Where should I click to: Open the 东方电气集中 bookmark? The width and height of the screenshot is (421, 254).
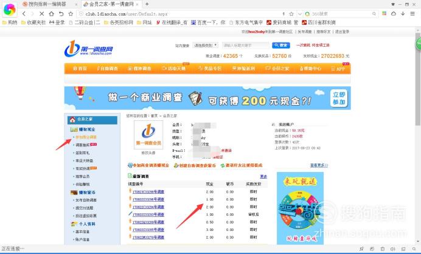[246, 22]
